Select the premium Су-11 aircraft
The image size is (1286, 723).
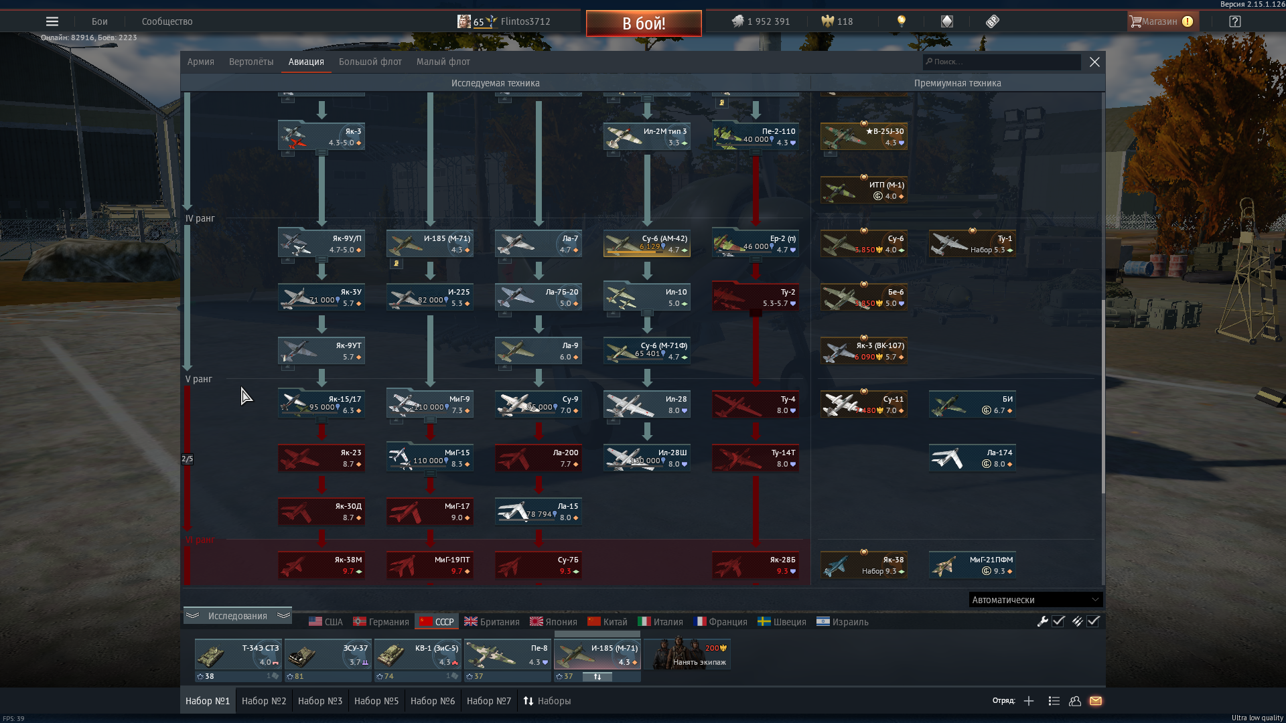(864, 404)
